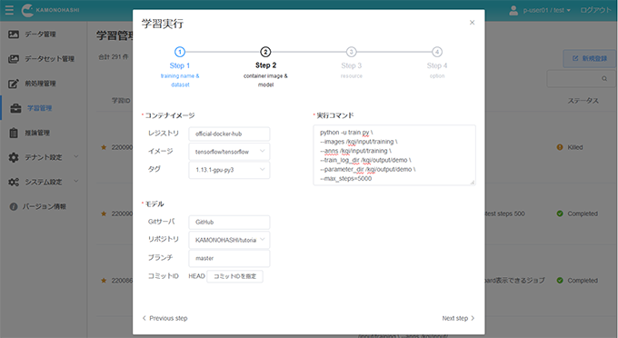The width and height of the screenshot is (618, 338).
Task: Click the Step 1 circle indicator
Action: pyautogui.click(x=180, y=52)
